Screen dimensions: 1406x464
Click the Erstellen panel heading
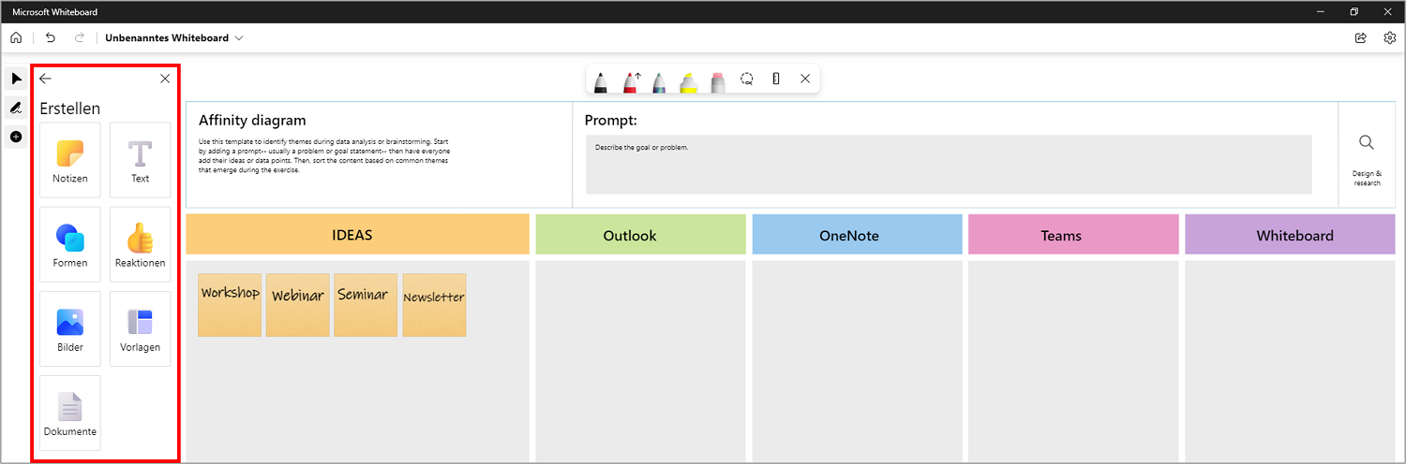click(x=70, y=109)
